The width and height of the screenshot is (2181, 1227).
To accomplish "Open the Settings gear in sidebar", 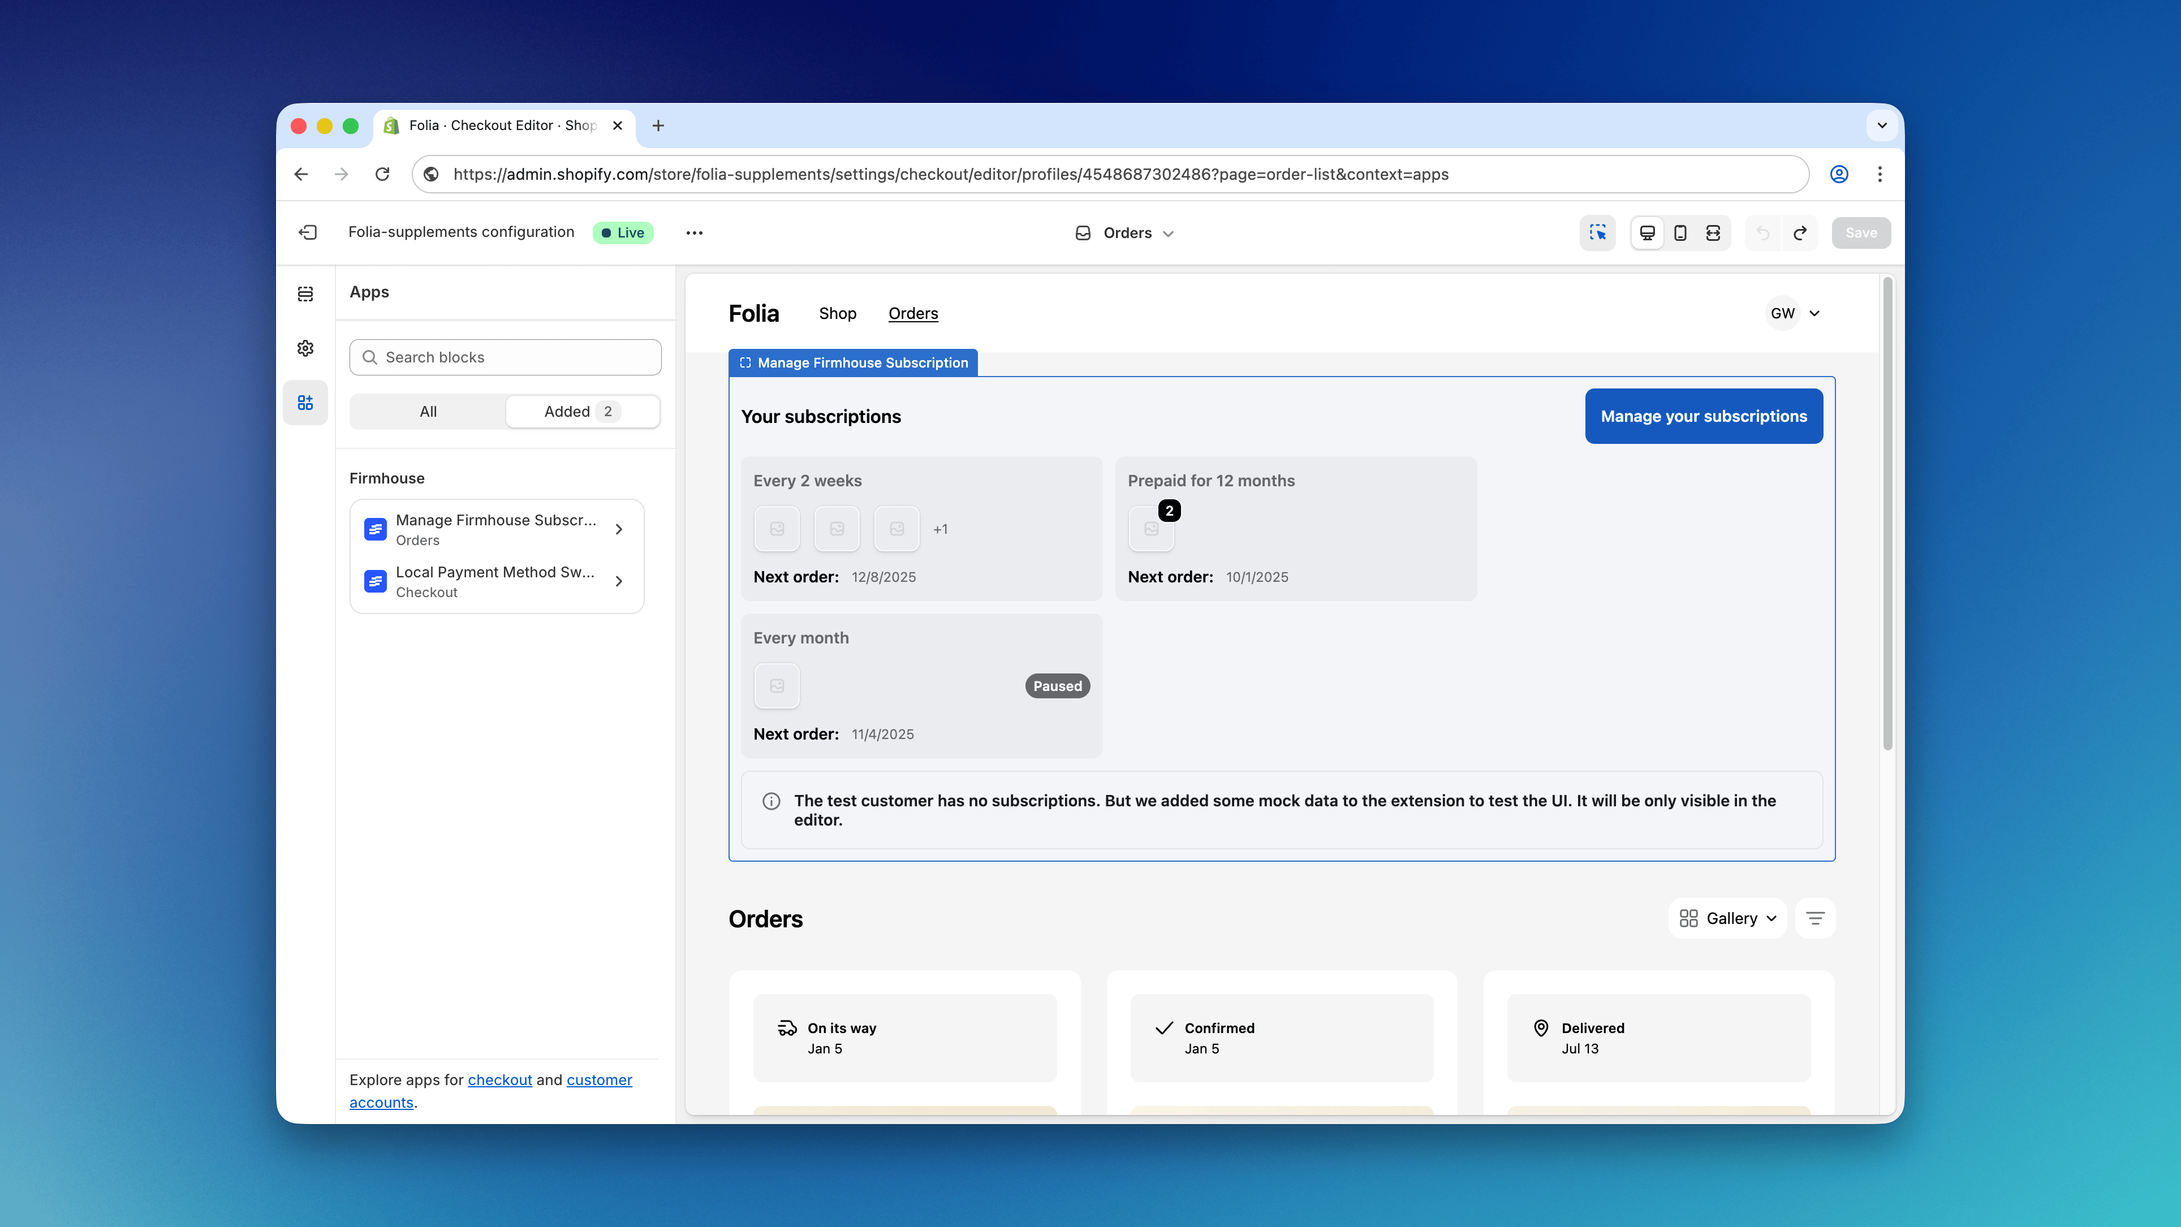I will (305, 348).
